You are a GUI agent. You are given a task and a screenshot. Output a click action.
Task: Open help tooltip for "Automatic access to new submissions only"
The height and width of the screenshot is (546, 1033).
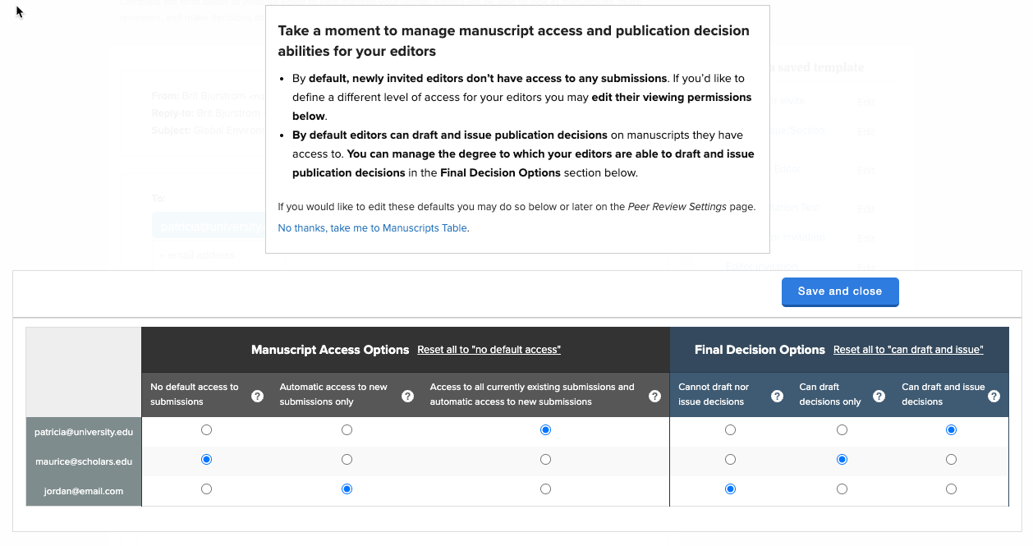tap(407, 396)
